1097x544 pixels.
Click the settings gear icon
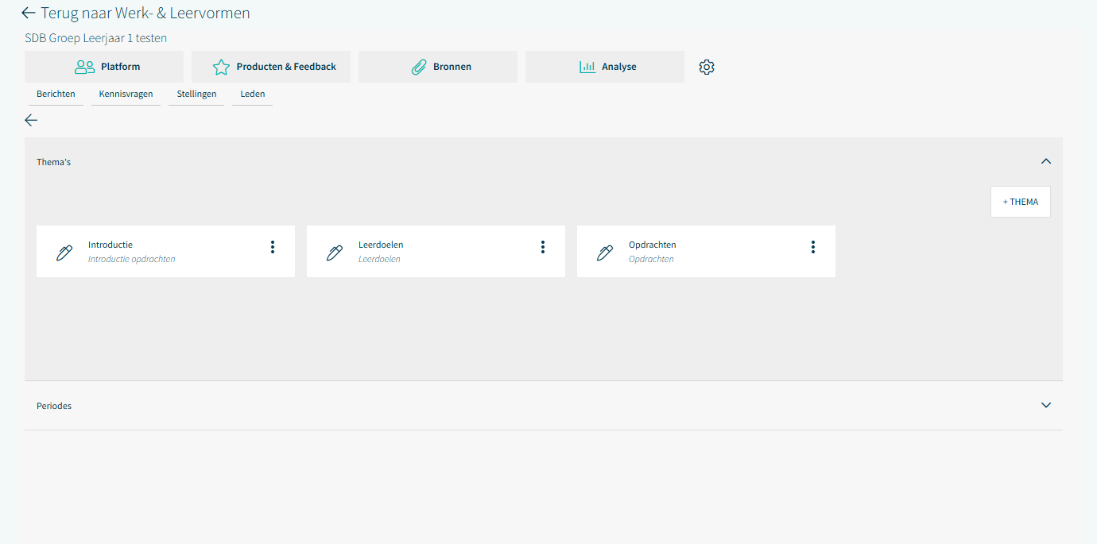[707, 68]
